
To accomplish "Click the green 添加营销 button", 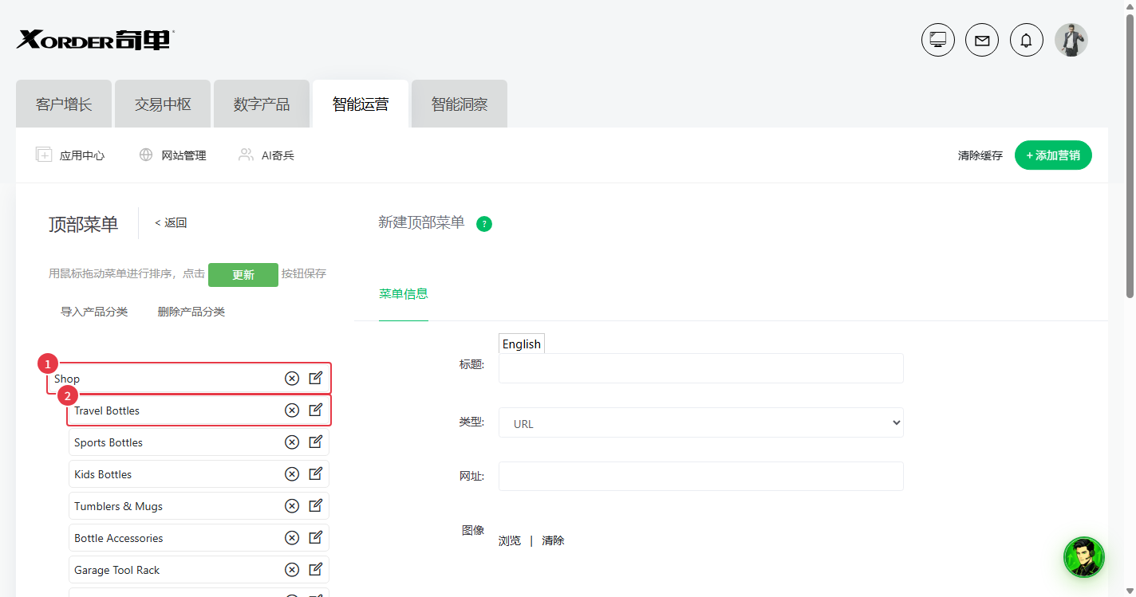I will pyautogui.click(x=1053, y=155).
